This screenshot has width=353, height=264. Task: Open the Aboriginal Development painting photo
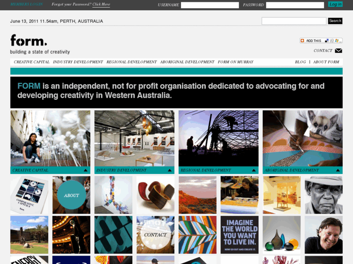coord(303,139)
